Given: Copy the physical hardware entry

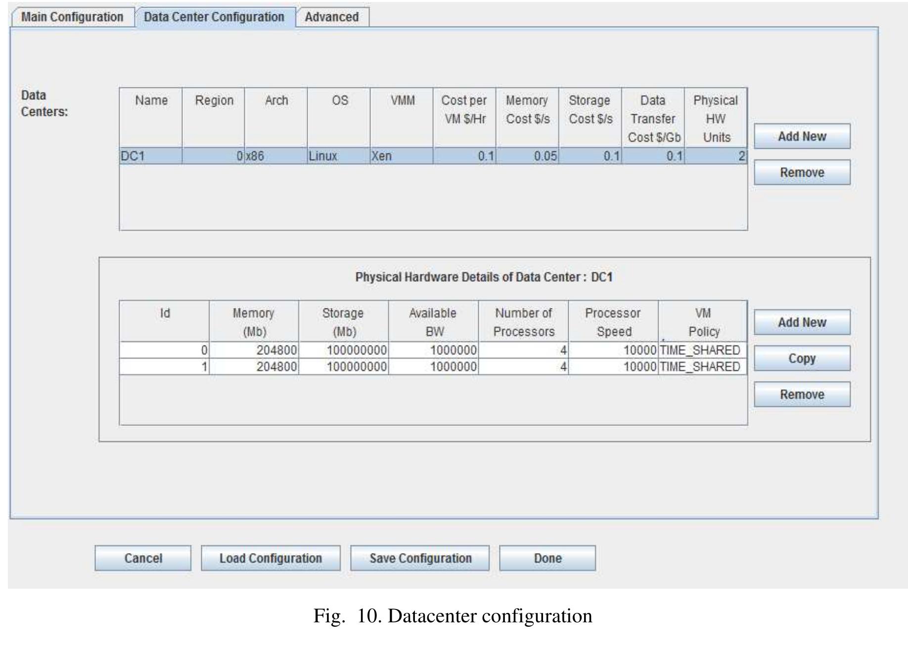Looking at the screenshot, I should click(x=802, y=358).
